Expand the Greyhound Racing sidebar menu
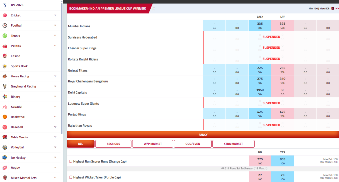339x182 pixels. 55,86
